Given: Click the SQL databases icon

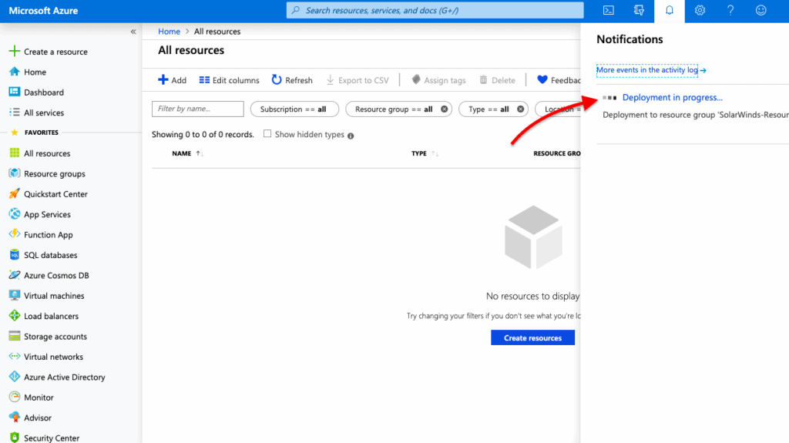Looking at the screenshot, I should point(15,255).
